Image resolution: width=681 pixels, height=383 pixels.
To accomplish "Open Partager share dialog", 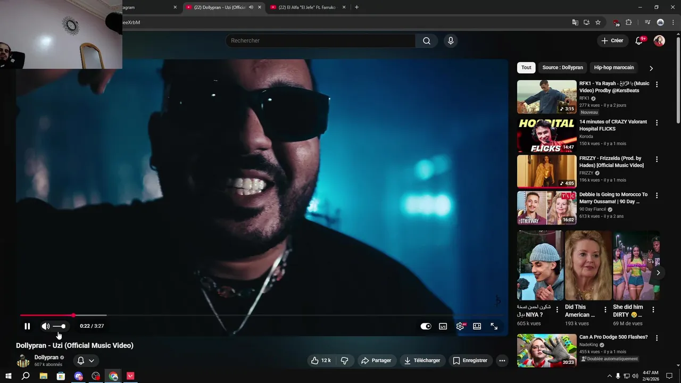I will (x=376, y=360).
